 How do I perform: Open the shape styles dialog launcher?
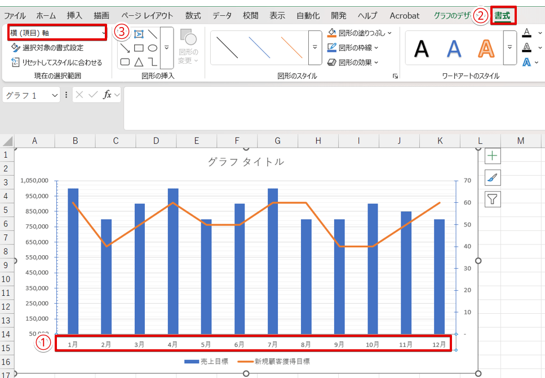[x=395, y=76]
